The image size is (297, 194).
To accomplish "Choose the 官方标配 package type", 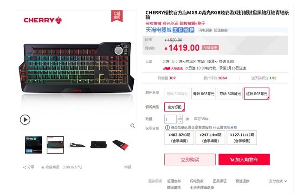I will point(174,107).
